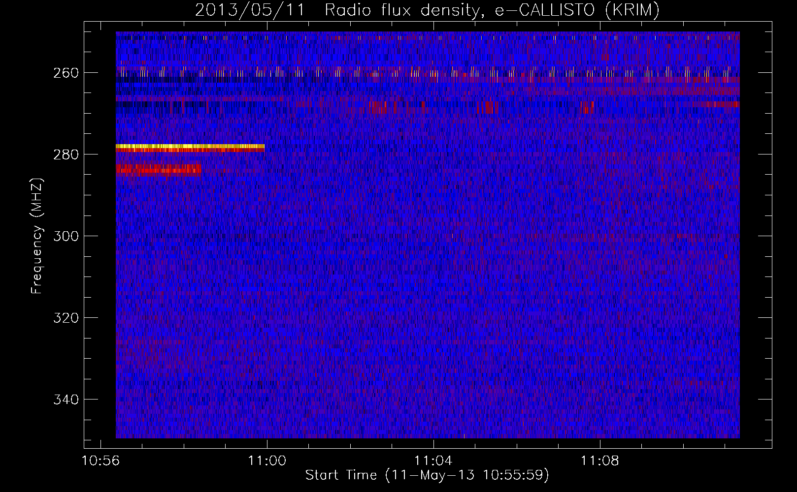
Task: Click the 11:04 time tick label
Action: click(x=433, y=461)
